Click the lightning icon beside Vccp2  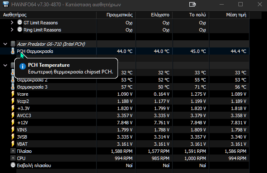pos(13,101)
